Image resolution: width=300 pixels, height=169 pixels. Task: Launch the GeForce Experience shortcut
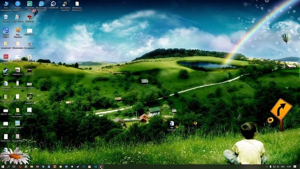[x=30, y=99]
